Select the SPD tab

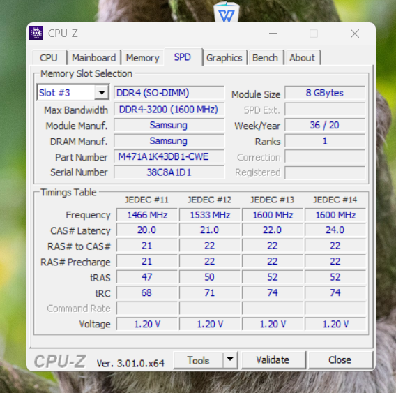(x=183, y=57)
